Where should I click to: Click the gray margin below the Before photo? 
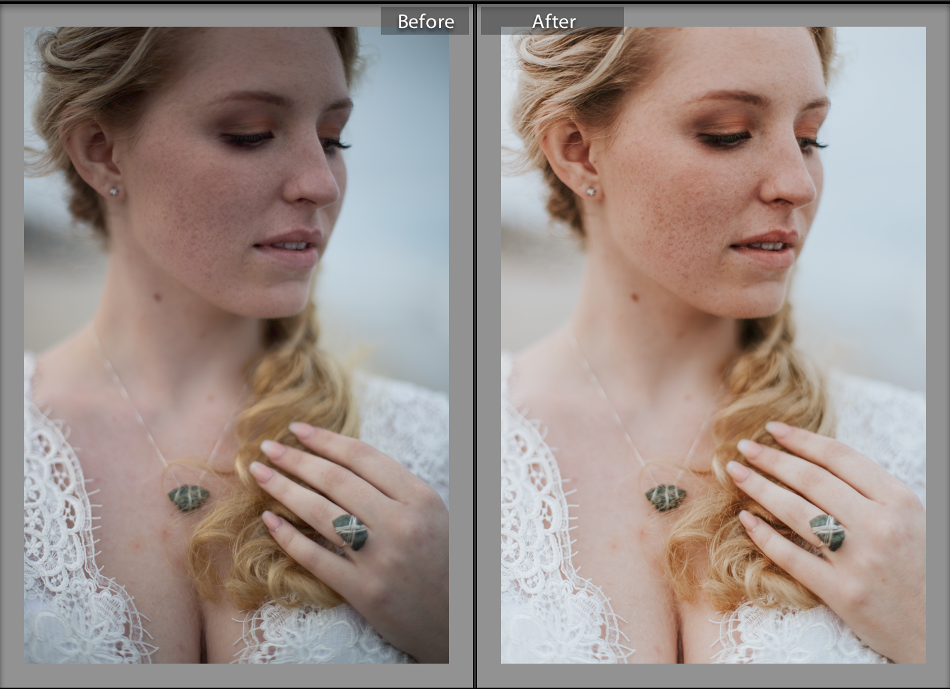point(236,676)
